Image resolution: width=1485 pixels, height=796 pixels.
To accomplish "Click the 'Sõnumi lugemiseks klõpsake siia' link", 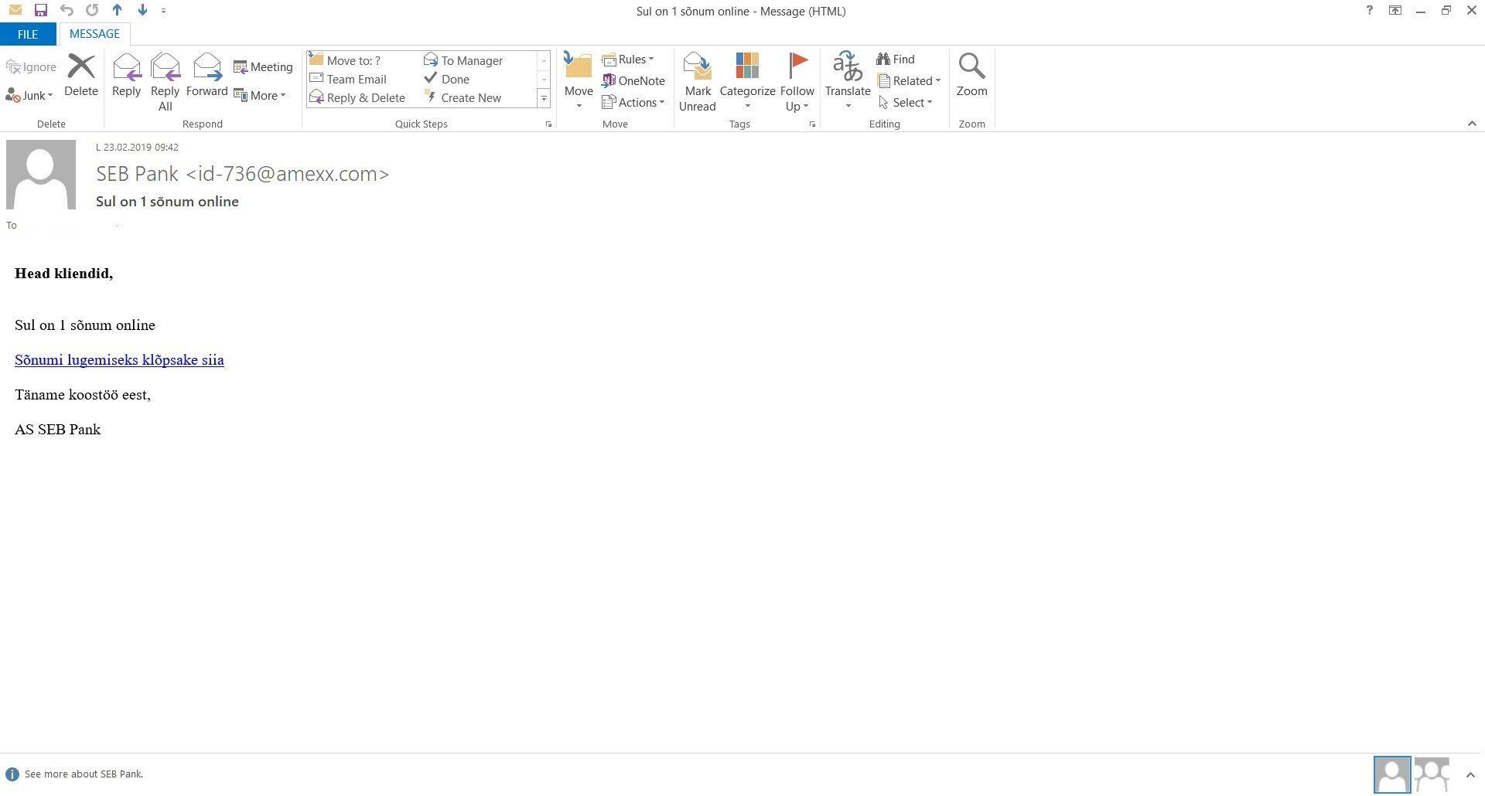I will click(119, 360).
